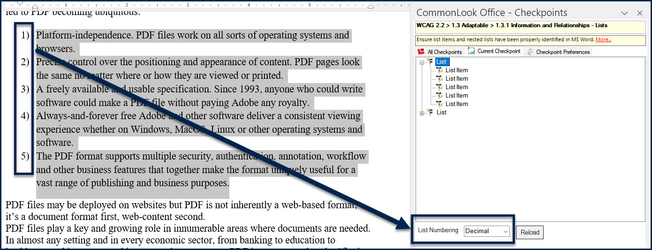Click the third List Item icon
The width and height of the screenshot is (652, 250).
tap(440, 87)
